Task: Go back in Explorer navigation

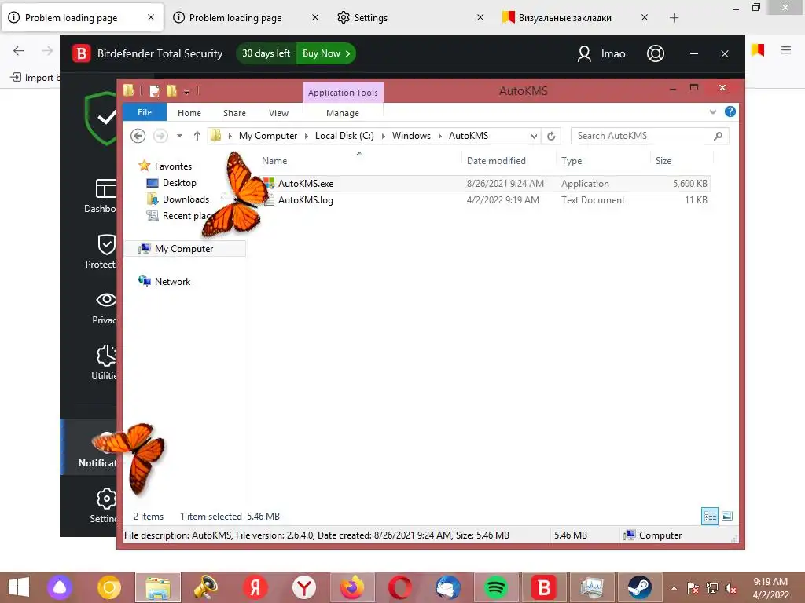Action: point(138,136)
